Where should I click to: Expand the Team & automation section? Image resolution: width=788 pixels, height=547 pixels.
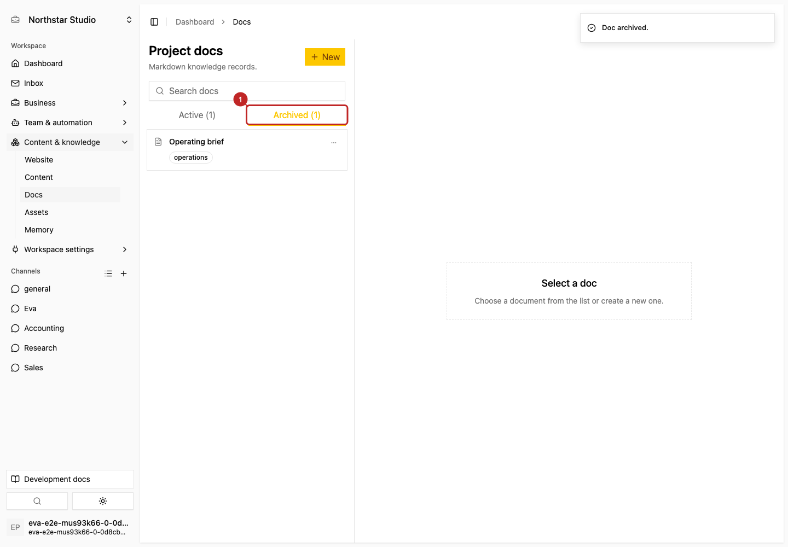(125, 123)
